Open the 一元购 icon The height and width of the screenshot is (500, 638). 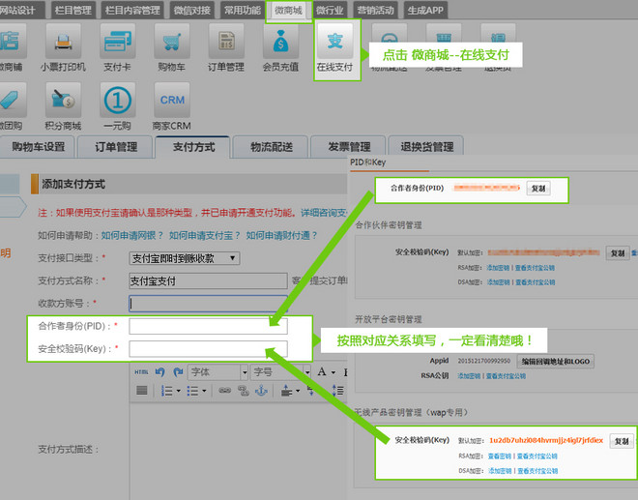[118, 104]
